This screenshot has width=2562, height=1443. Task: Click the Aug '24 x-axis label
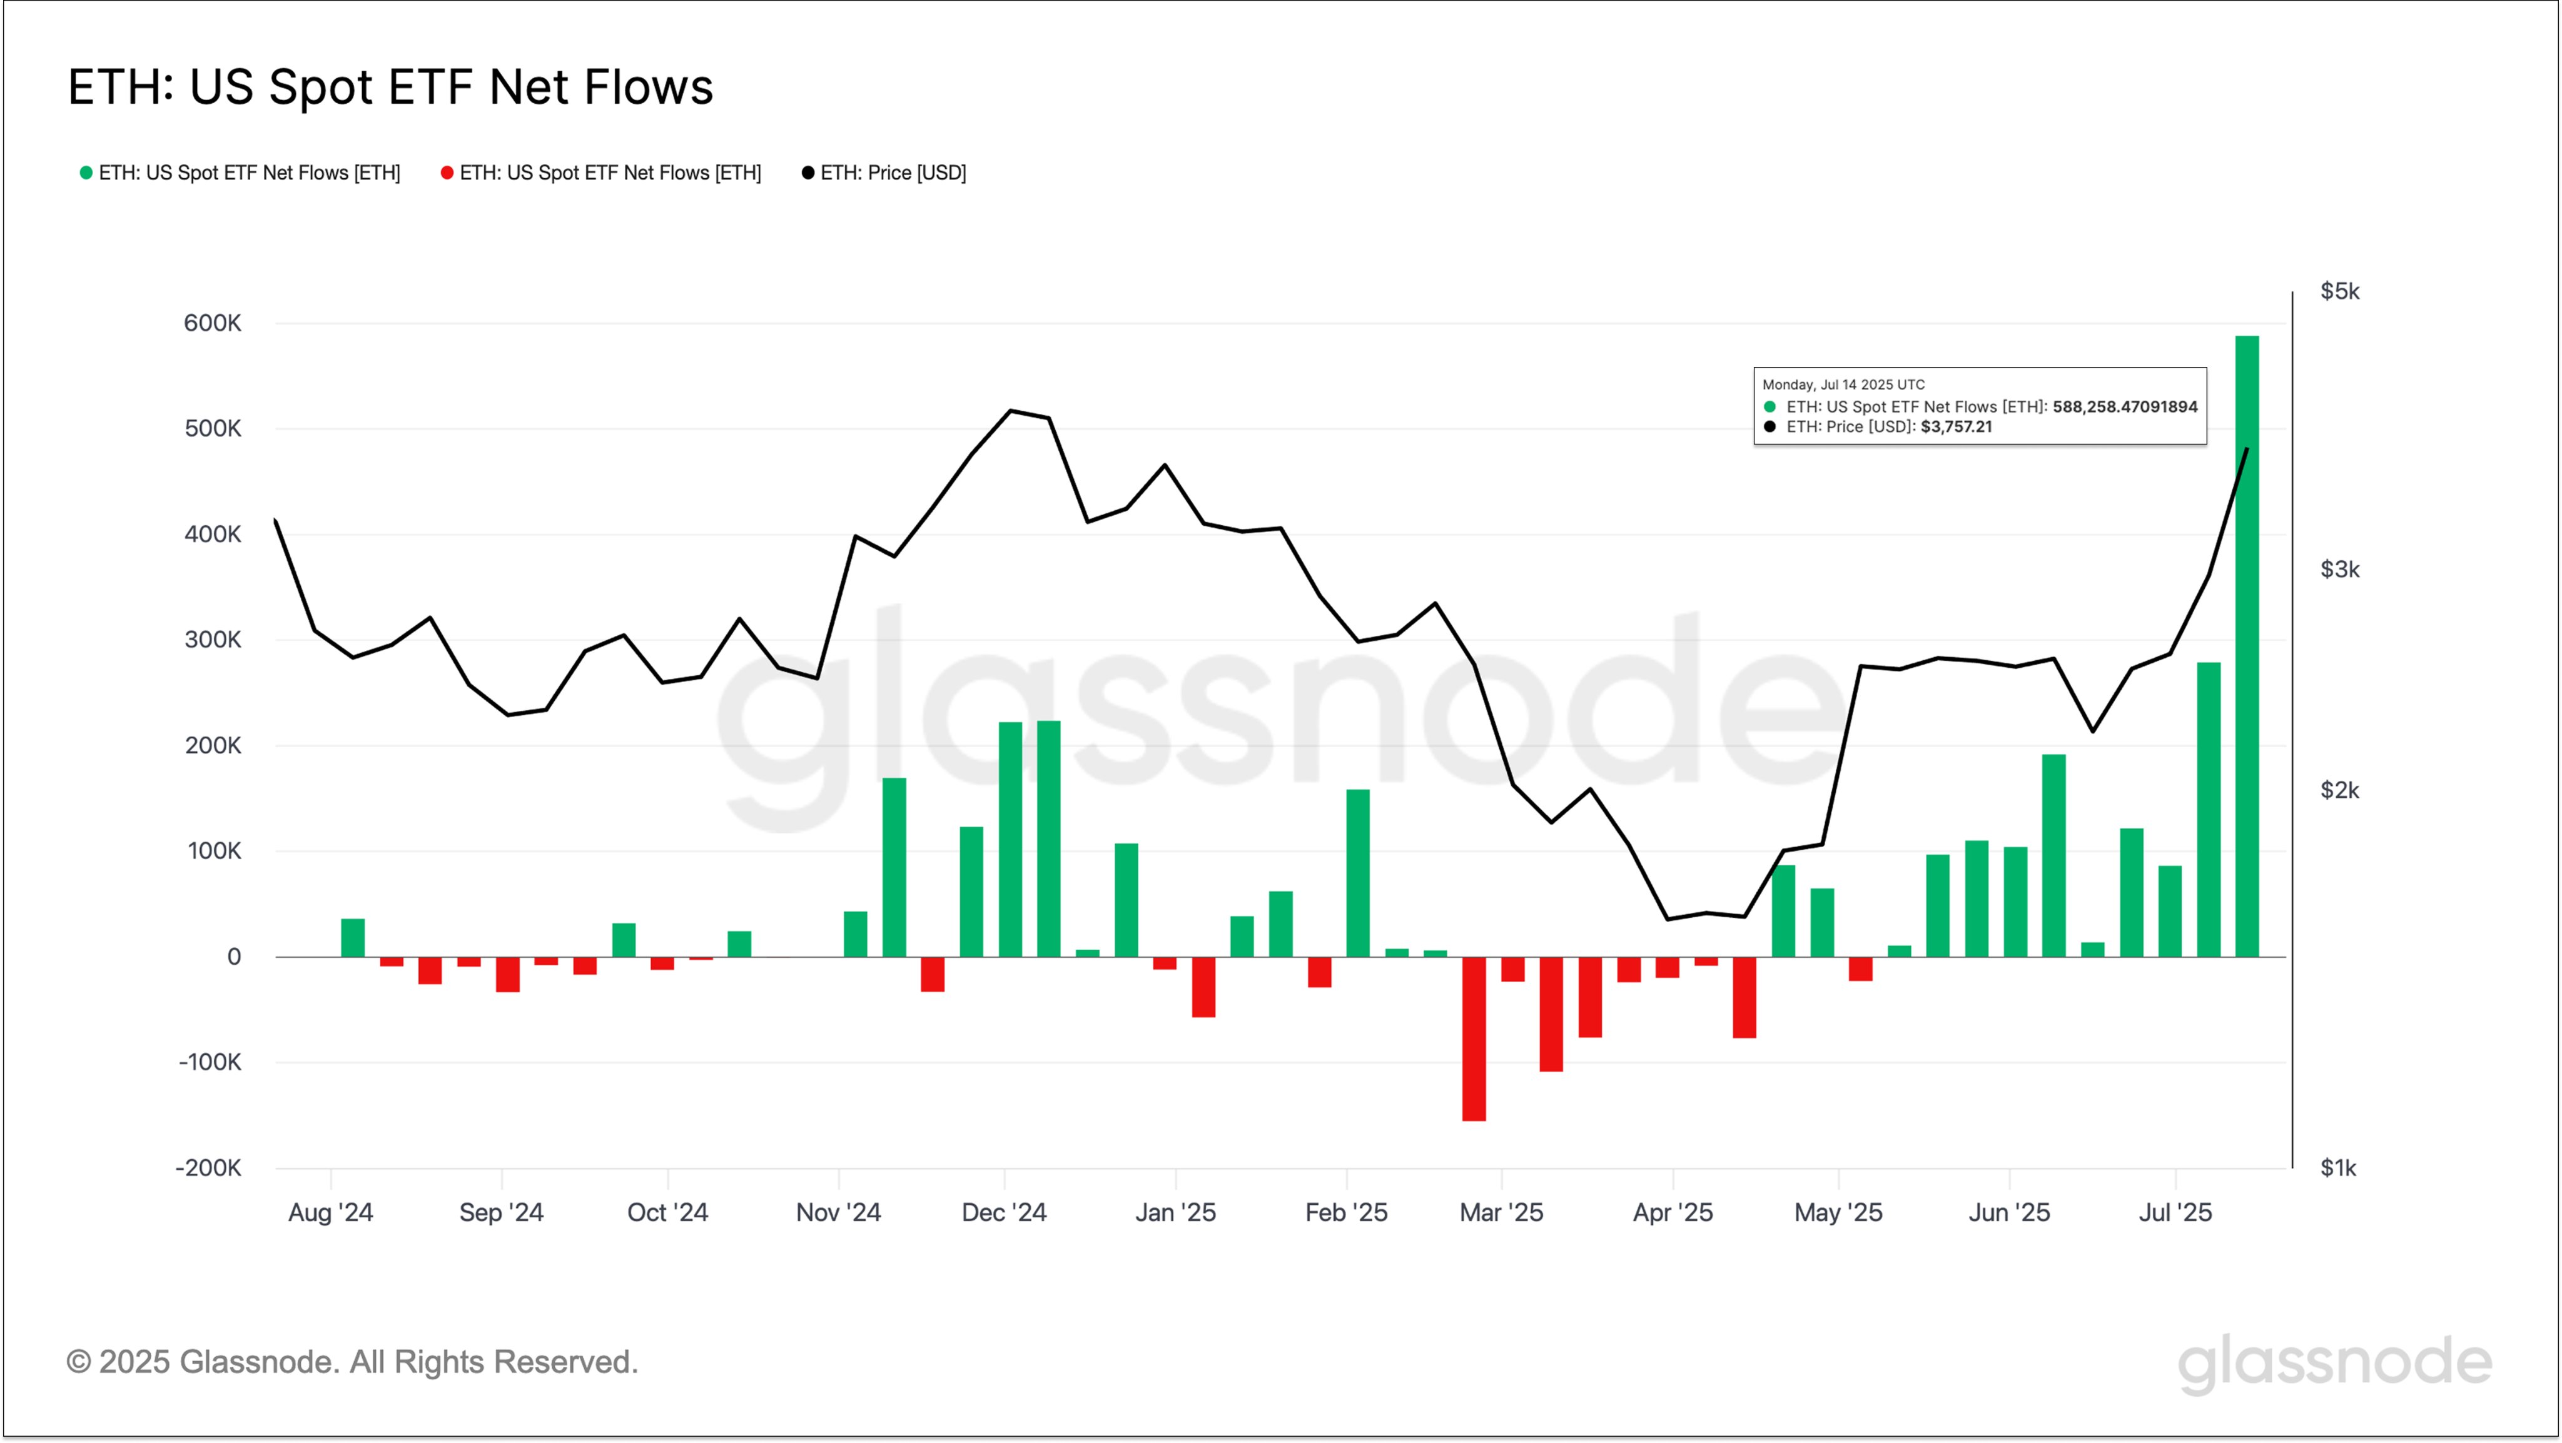coord(330,1212)
